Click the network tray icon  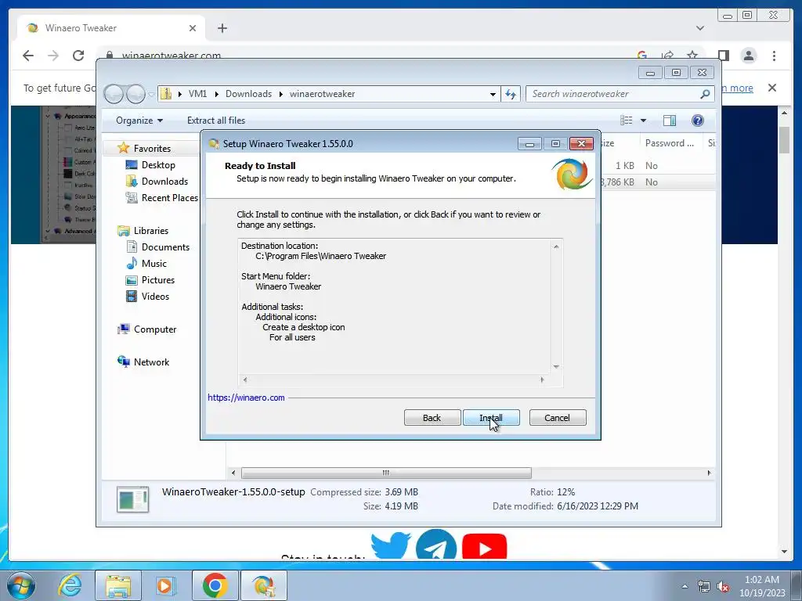pyautogui.click(x=704, y=586)
